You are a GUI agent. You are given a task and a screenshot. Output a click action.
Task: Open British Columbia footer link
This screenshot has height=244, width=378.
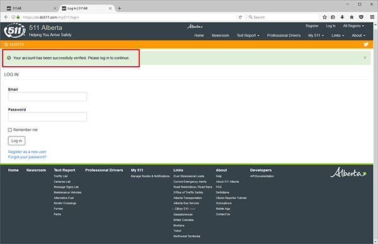click(183, 220)
